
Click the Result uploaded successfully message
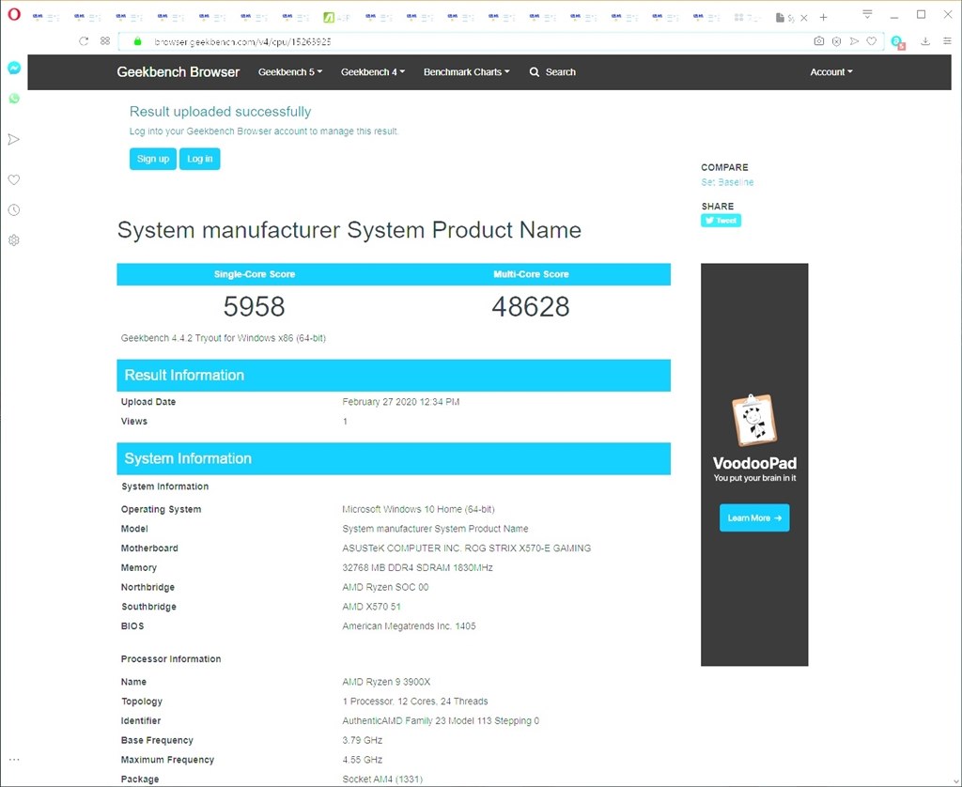coord(220,112)
